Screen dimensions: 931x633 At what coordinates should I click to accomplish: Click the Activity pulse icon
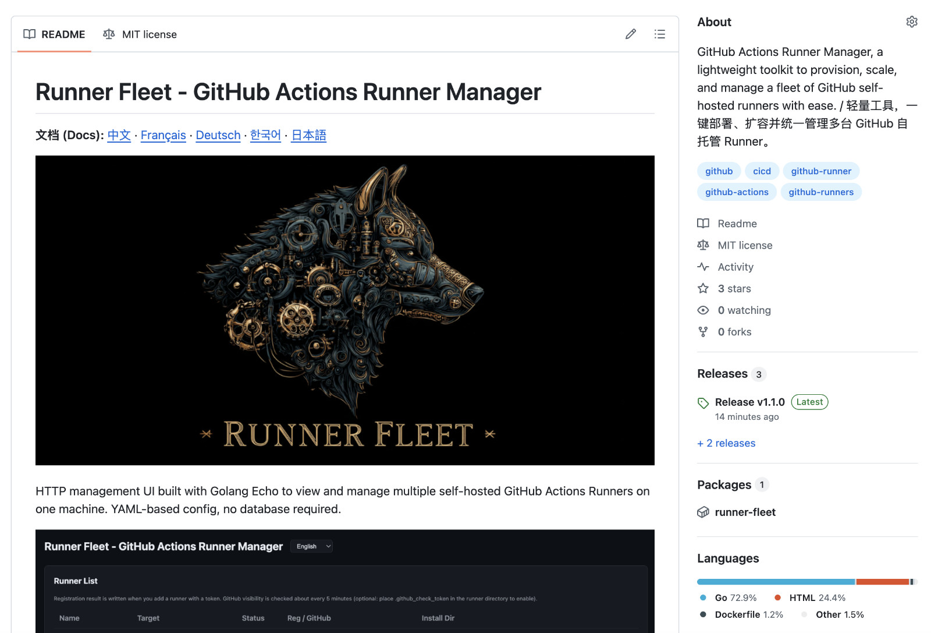(x=703, y=266)
